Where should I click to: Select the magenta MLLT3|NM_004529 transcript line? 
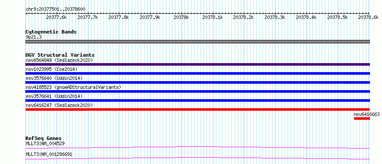click(x=198, y=147)
